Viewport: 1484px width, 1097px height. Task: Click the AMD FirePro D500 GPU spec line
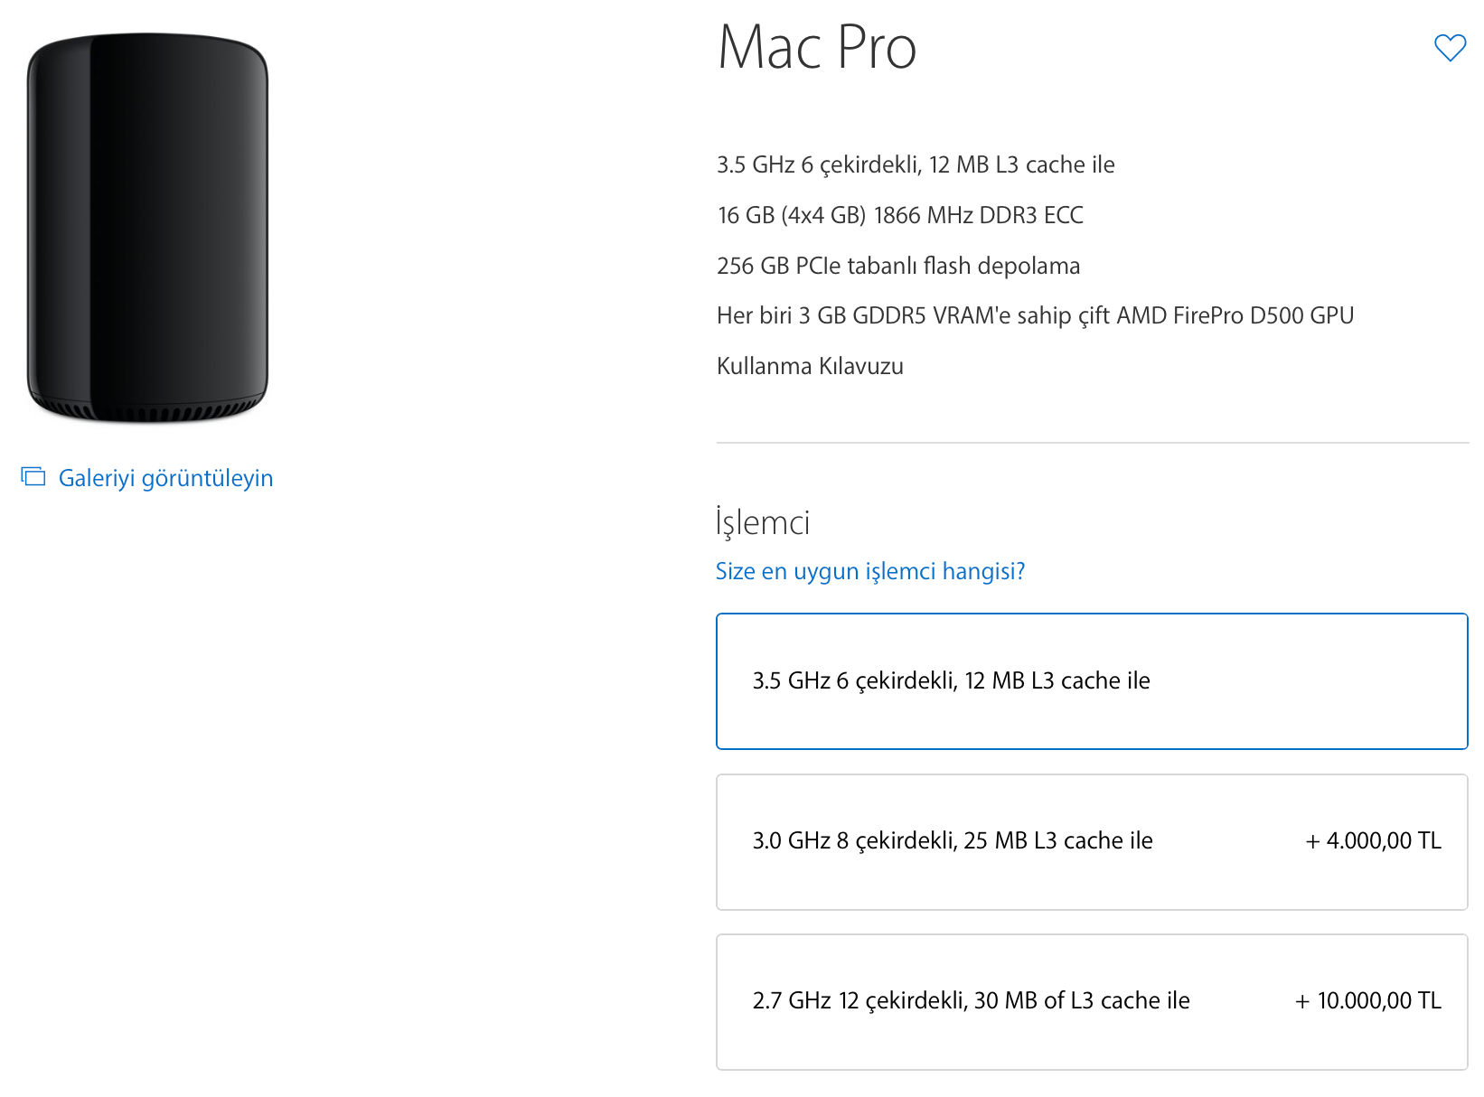pos(1034,315)
